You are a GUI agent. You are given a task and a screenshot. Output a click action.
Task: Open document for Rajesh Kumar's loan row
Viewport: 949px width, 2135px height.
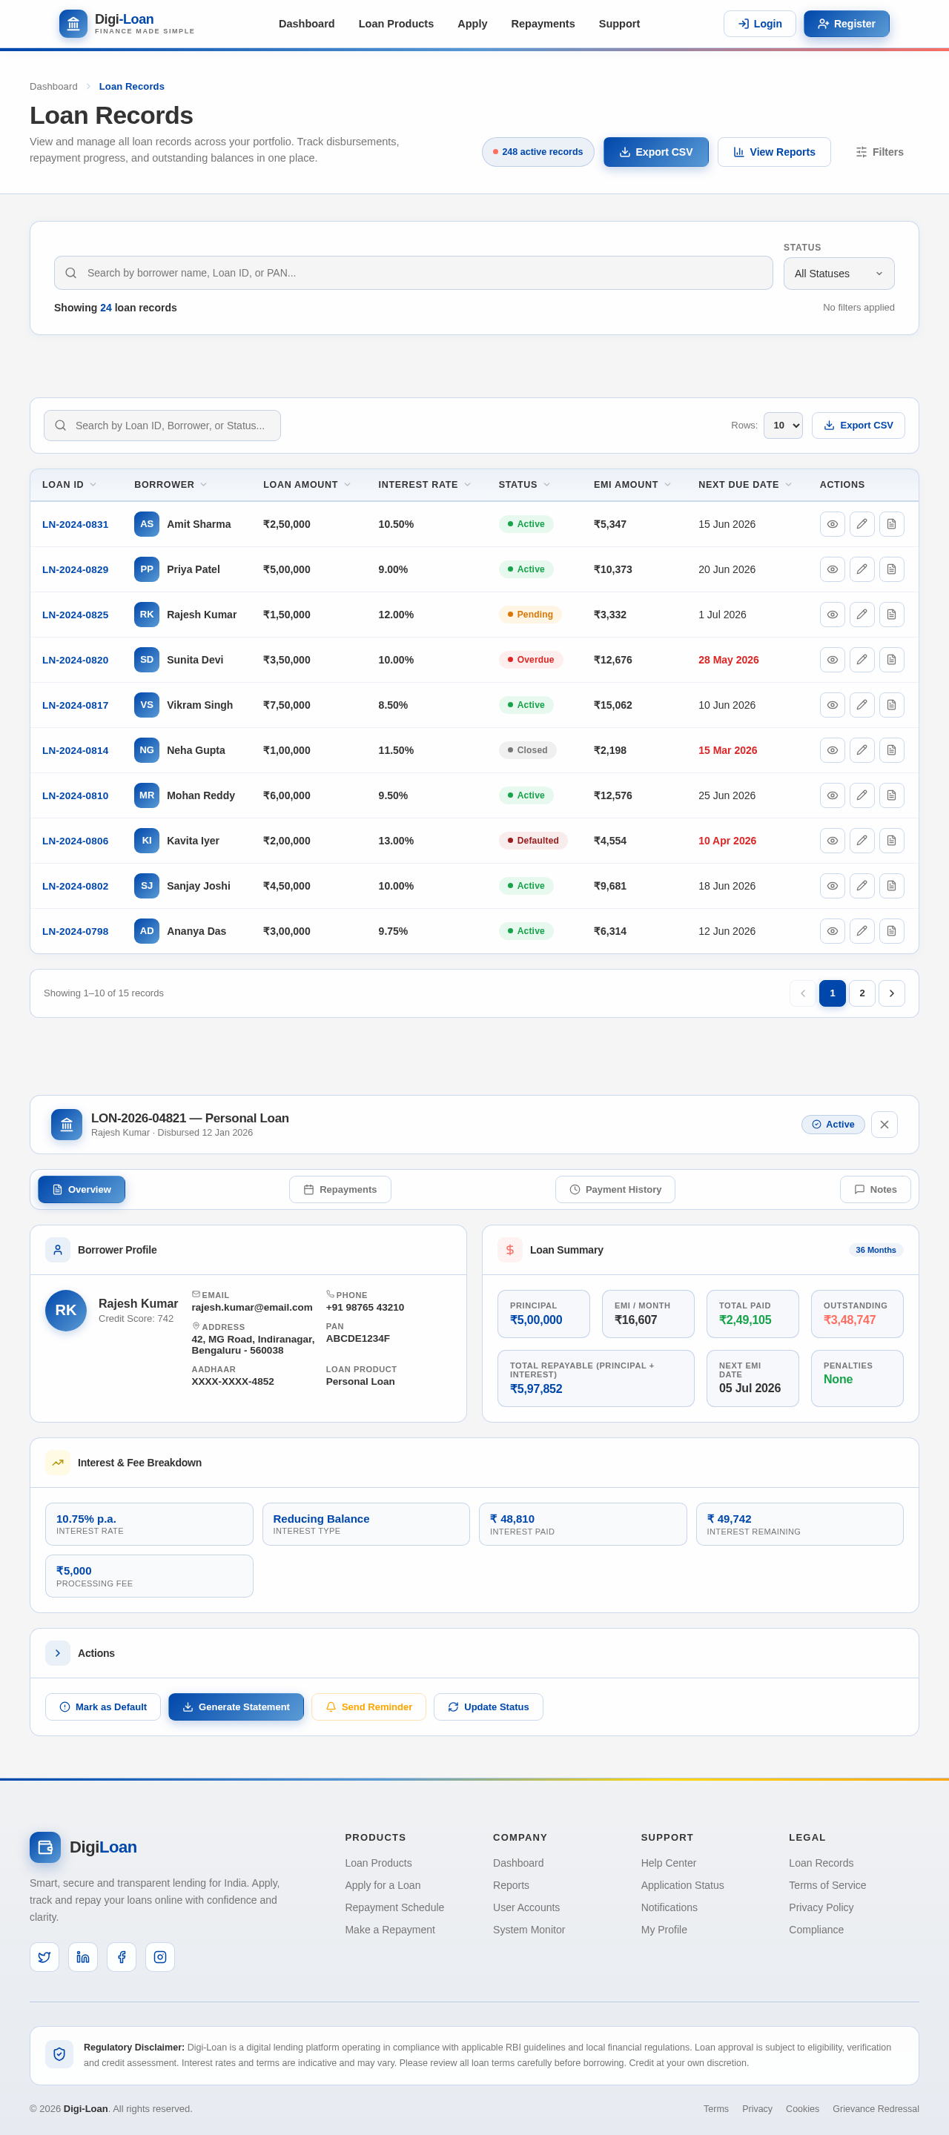click(x=892, y=615)
